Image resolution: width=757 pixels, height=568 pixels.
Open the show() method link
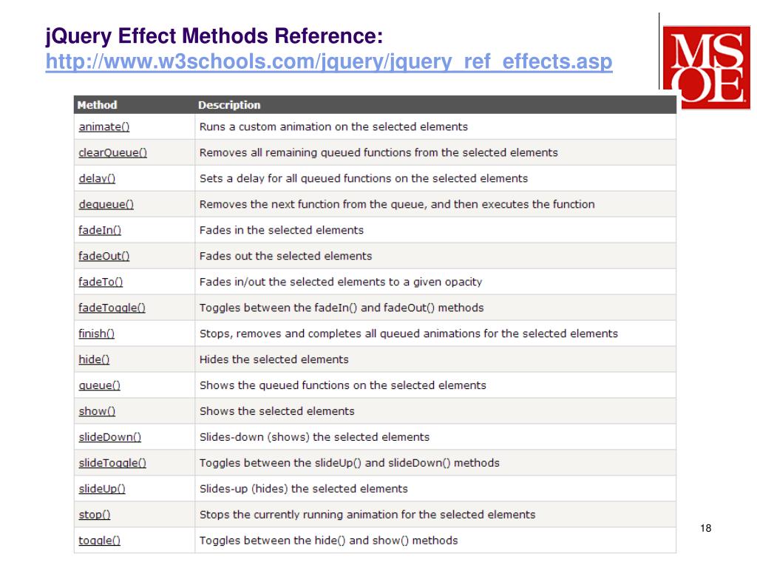[97, 411]
